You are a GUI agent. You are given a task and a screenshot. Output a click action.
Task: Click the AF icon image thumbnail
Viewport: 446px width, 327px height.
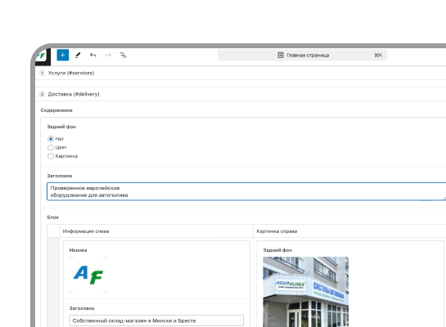[x=88, y=275]
